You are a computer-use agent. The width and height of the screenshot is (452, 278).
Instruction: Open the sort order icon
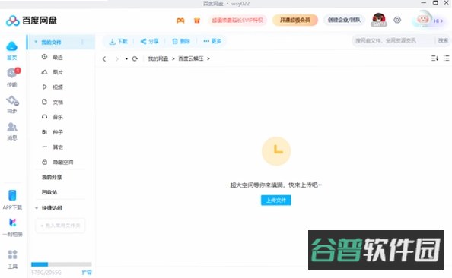pyautogui.click(x=434, y=58)
